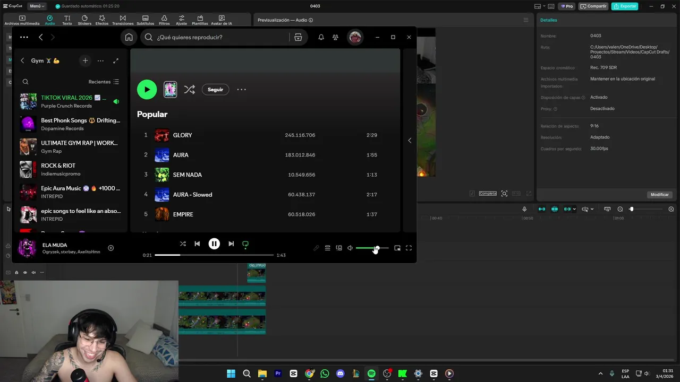The width and height of the screenshot is (680, 382).
Task: Select the ROCK & RIOT playlist
Action: point(70,169)
